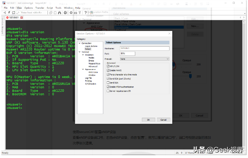Viewport: 248px width, 158px height.
Task: Uncheck Enable NTLM authentication
Action: 108,87
